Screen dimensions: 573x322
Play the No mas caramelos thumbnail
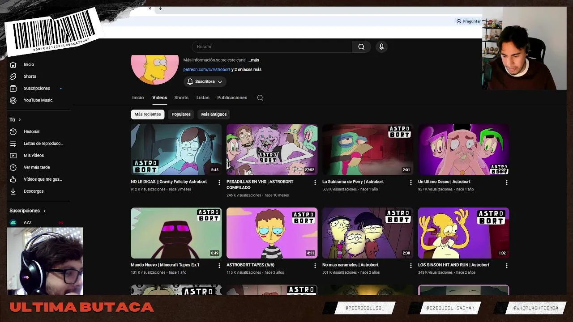coord(368,233)
